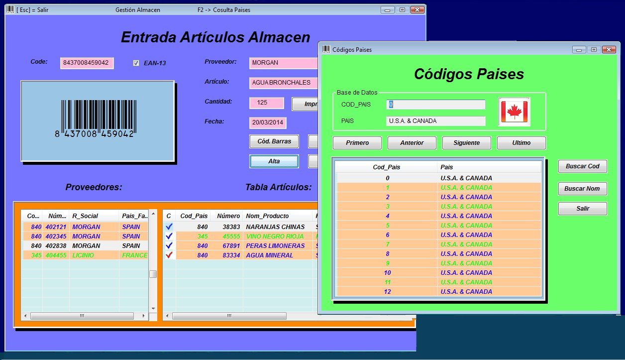
Task: Click the PAIS field U.S.A. & CANADA
Action: pos(435,121)
